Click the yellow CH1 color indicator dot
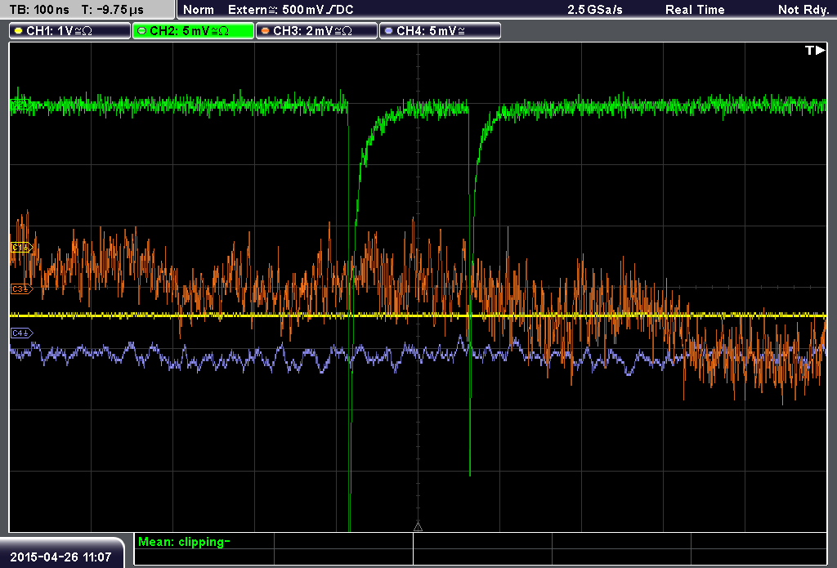This screenshot has width=837, height=568. tap(19, 31)
